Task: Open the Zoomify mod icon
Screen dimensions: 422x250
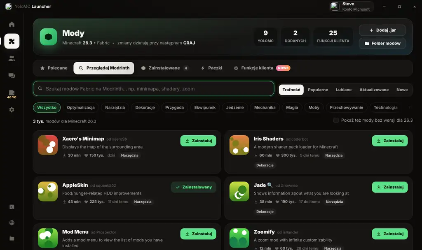Action: point(239,238)
